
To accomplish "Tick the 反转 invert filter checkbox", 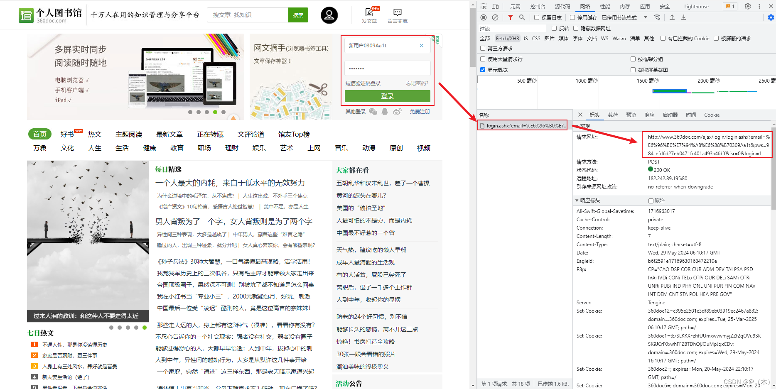I will pyautogui.click(x=554, y=28).
